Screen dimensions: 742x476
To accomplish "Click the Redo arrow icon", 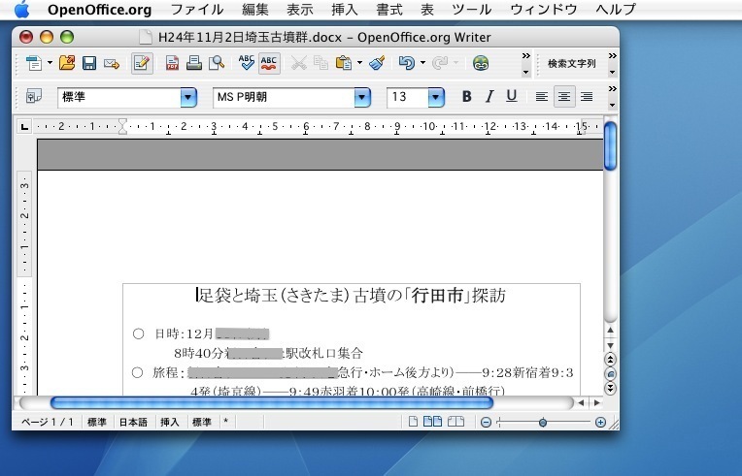I will click(x=440, y=63).
